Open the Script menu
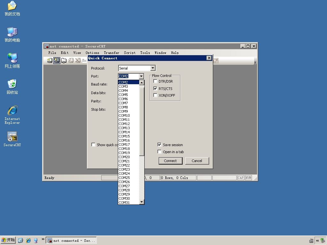The height and width of the screenshot is (245, 327). [130, 53]
